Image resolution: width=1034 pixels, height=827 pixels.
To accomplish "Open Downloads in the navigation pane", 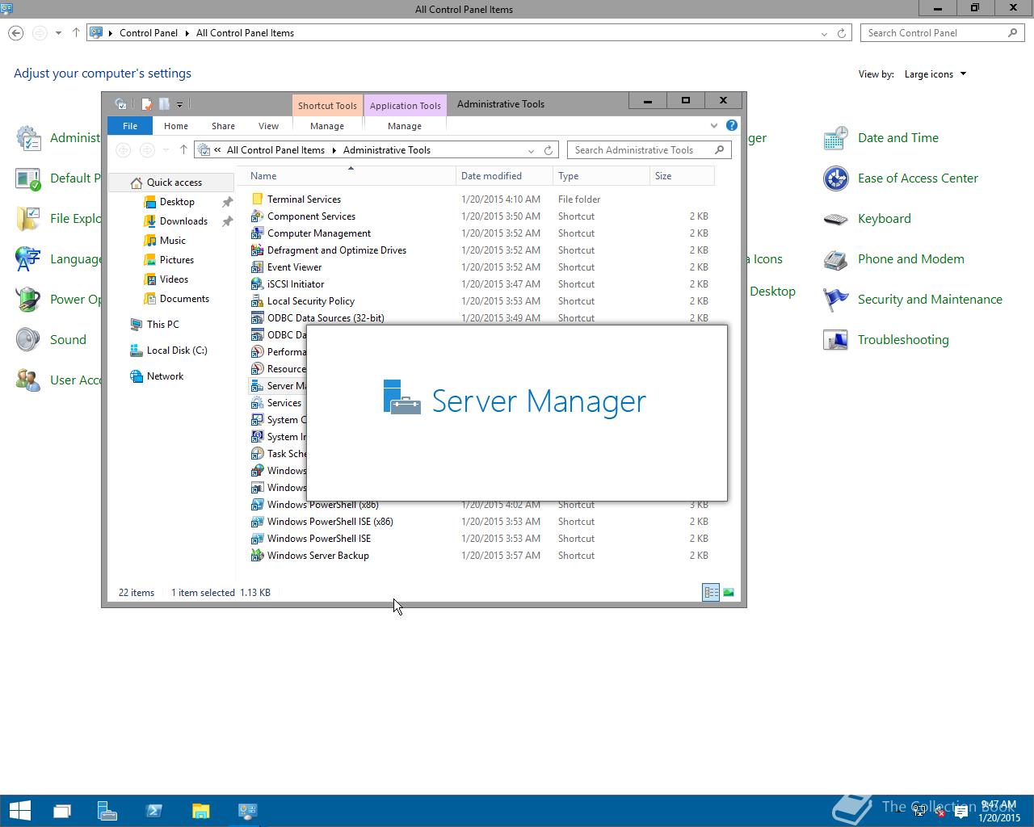I will [183, 221].
